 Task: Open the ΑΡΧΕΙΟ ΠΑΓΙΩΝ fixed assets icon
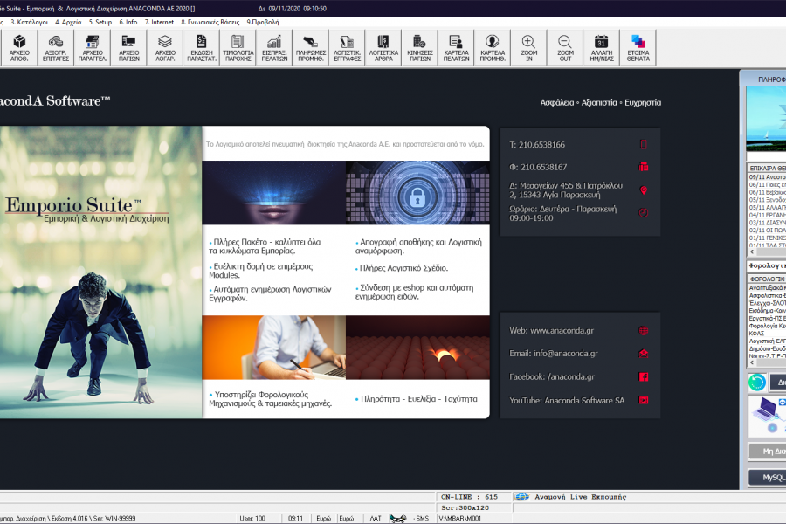click(x=129, y=48)
